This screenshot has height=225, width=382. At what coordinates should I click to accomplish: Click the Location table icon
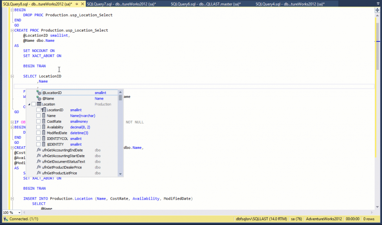coord(39,104)
